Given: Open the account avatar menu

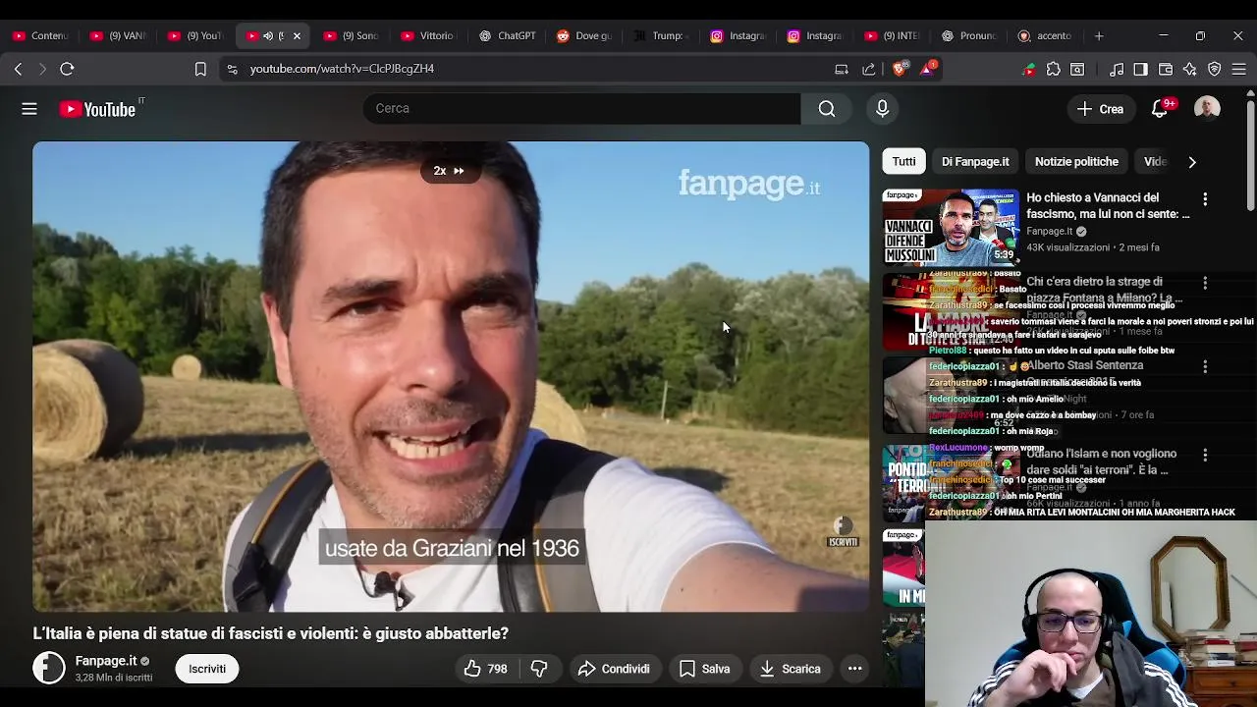Looking at the screenshot, I should pos(1207,109).
